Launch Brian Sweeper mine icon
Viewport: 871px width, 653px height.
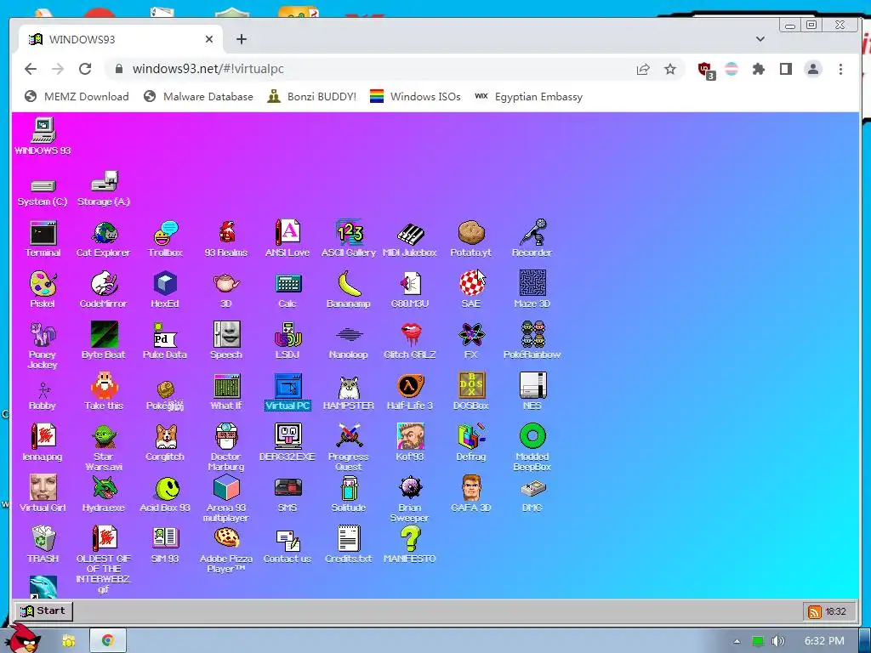410,498
